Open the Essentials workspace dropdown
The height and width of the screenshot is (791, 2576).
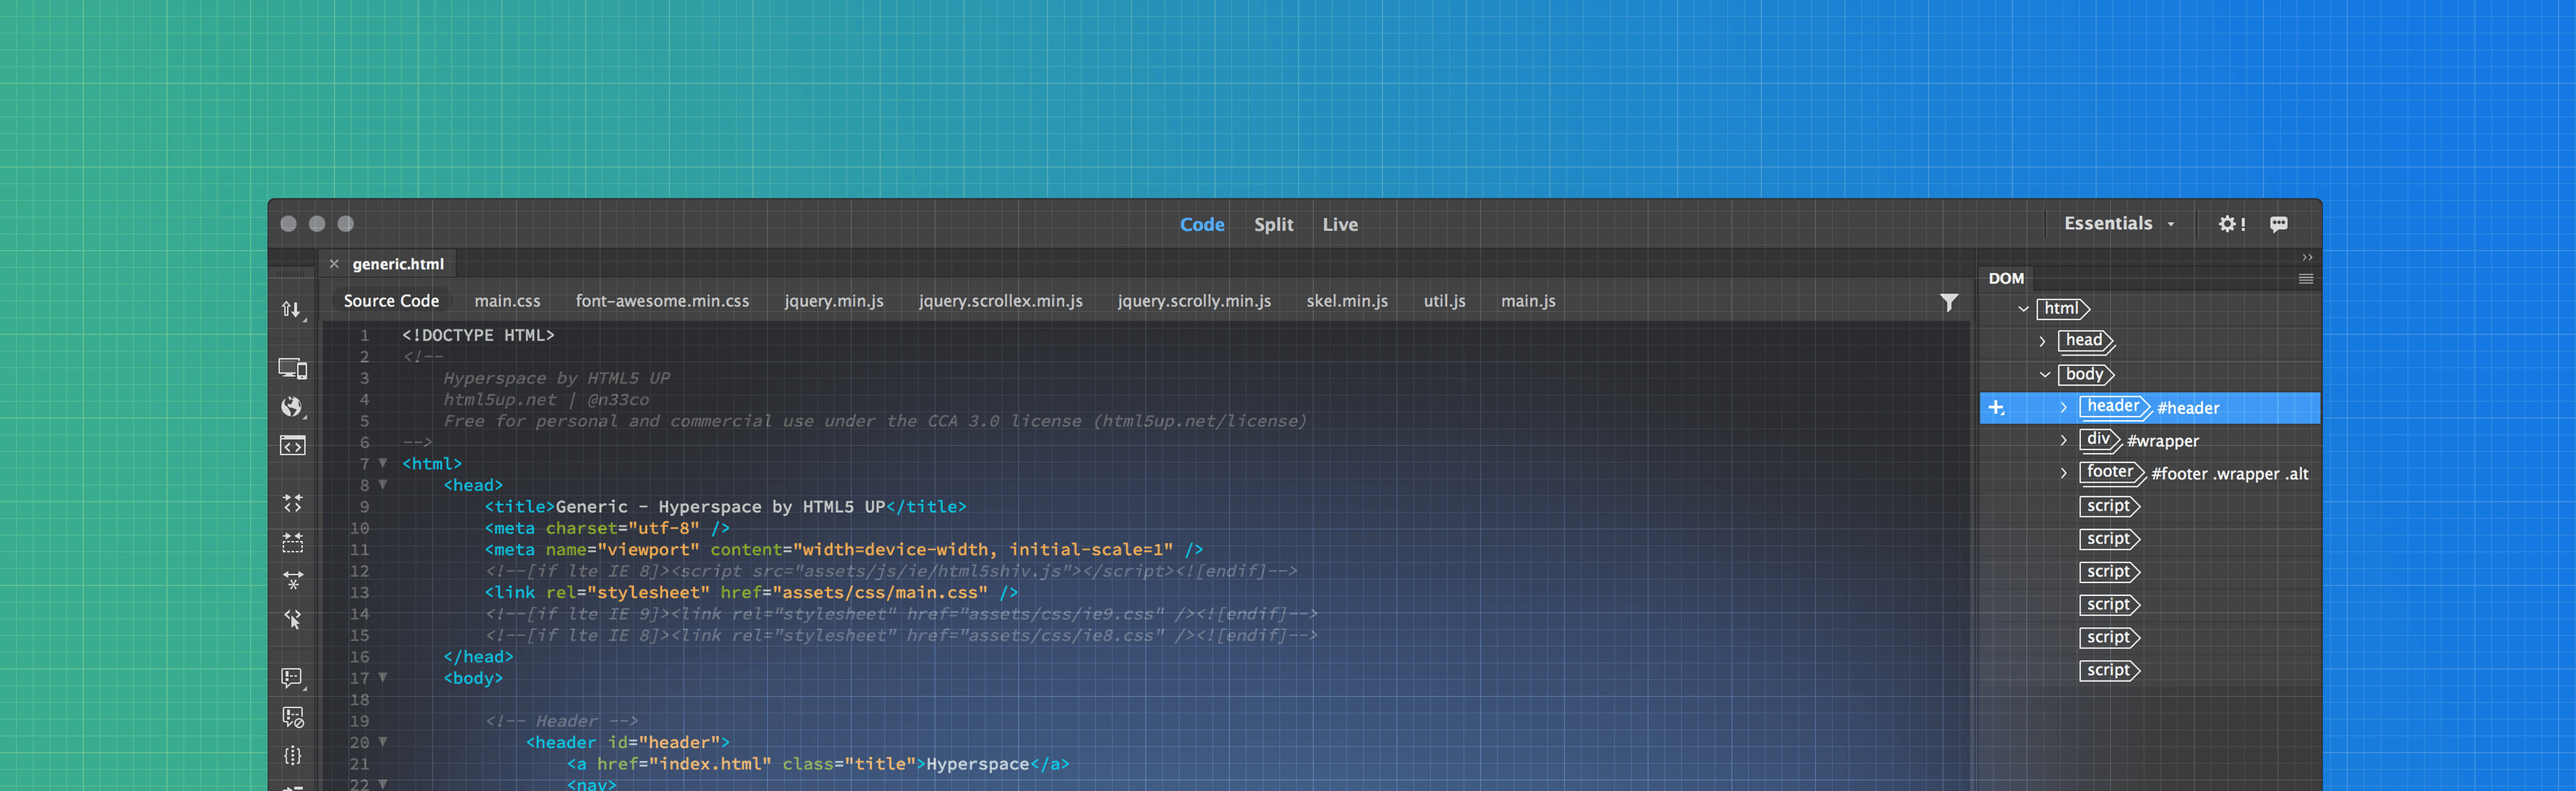click(2119, 224)
